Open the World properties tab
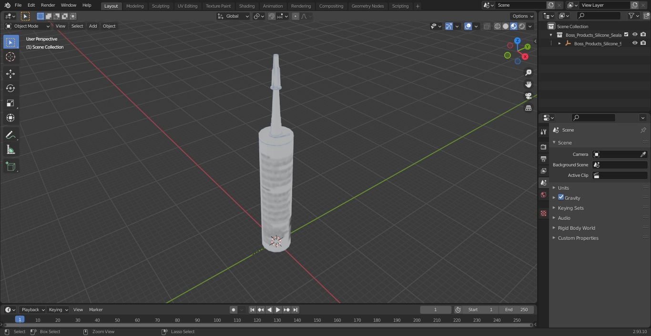This screenshot has width=651, height=336. click(x=543, y=194)
